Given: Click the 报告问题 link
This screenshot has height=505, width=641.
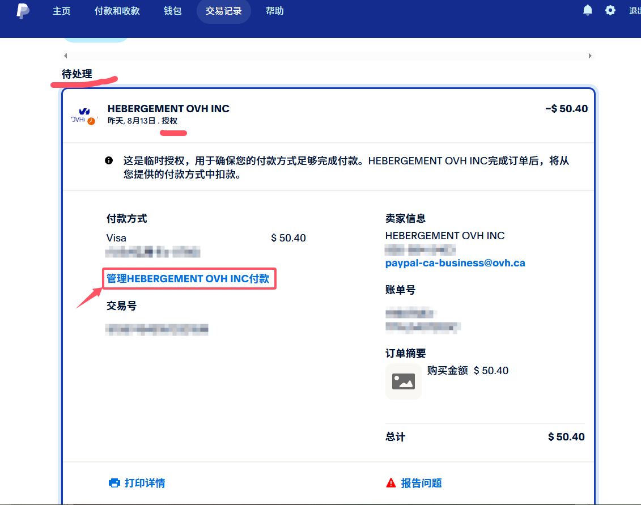Looking at the screenshot, I should (422, 483).
